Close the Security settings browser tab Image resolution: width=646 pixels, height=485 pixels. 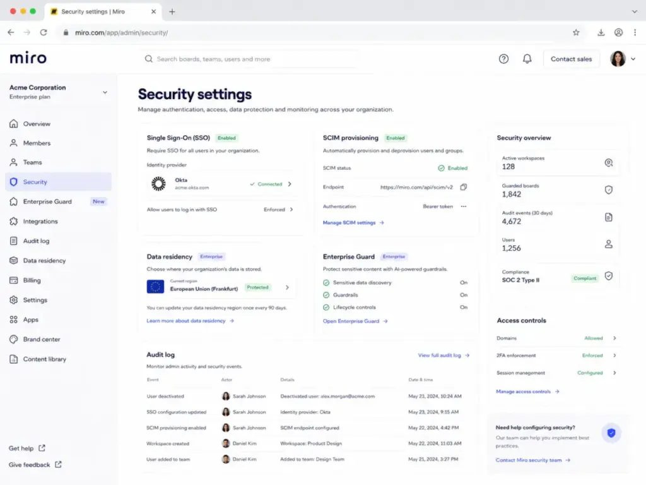154,11
